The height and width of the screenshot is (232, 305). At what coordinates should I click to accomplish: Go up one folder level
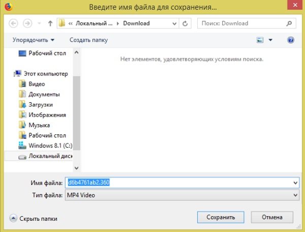50,23
